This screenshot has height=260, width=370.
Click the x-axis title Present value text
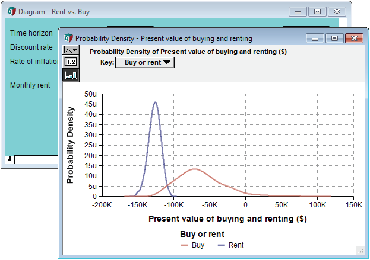[x=227, y=219]
